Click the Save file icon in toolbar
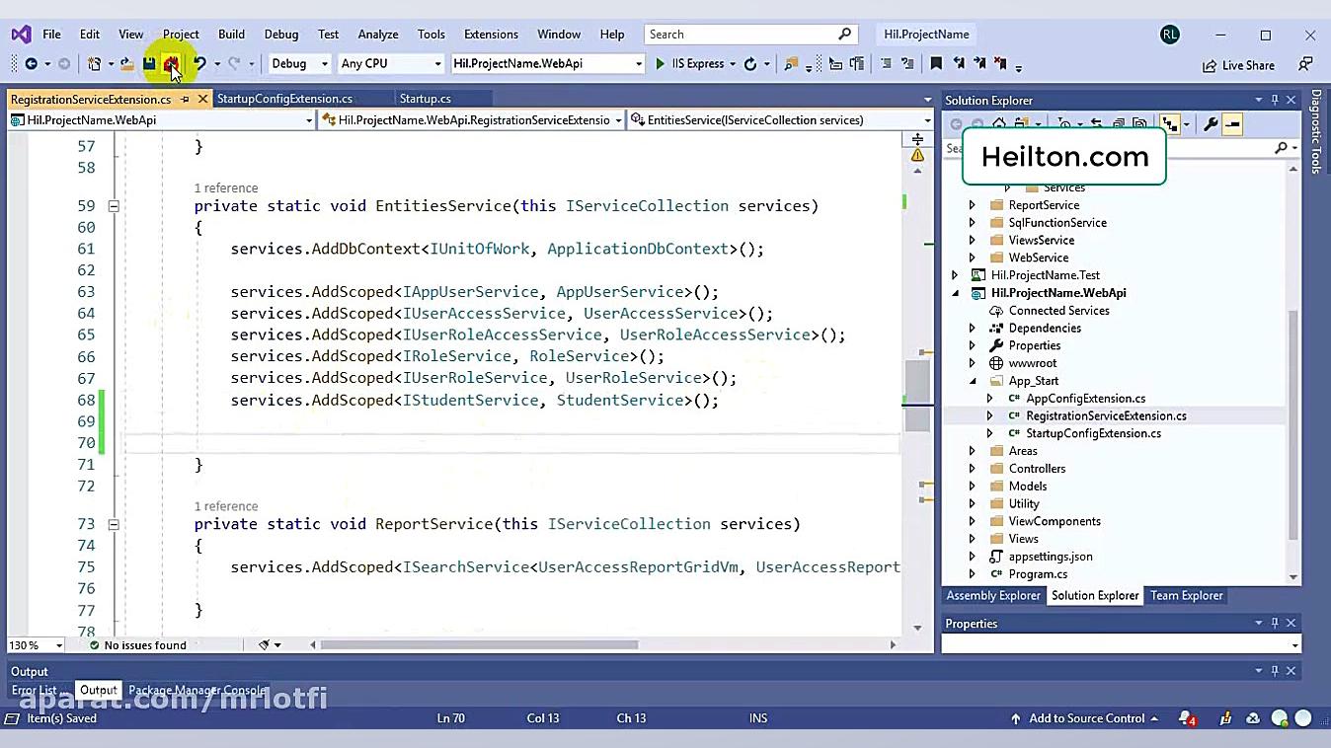The width and height of the screenshot is (1331, 748). tap(149, 64)
